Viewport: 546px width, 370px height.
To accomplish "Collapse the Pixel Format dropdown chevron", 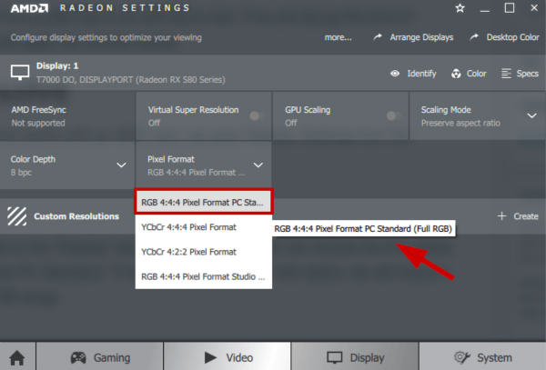I will point(258,165).
